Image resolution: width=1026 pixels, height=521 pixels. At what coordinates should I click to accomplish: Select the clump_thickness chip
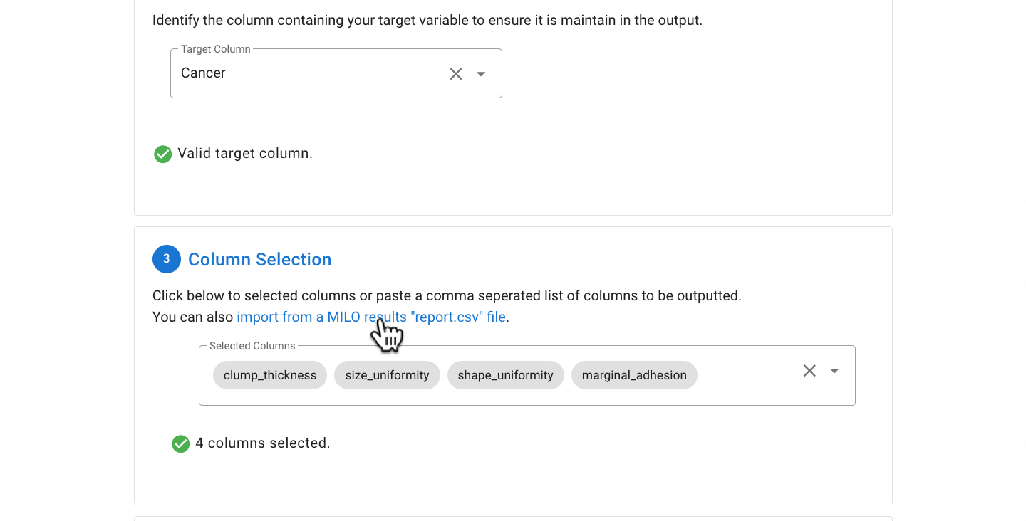coord(270,375)
